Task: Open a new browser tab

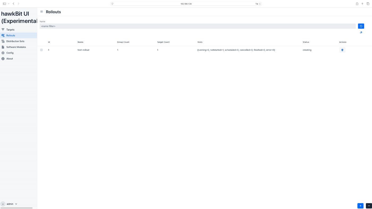Action: 362,4
